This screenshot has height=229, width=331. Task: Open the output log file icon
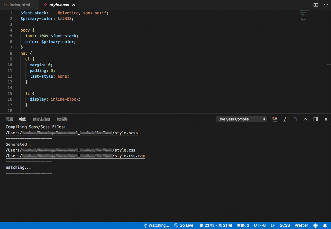pyautogui.click(x=295, y=119)
